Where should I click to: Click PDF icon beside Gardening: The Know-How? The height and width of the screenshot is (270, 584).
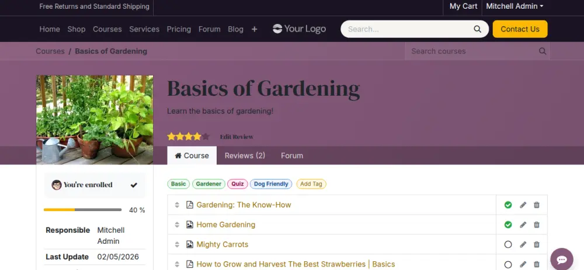(x=190, y=205)
